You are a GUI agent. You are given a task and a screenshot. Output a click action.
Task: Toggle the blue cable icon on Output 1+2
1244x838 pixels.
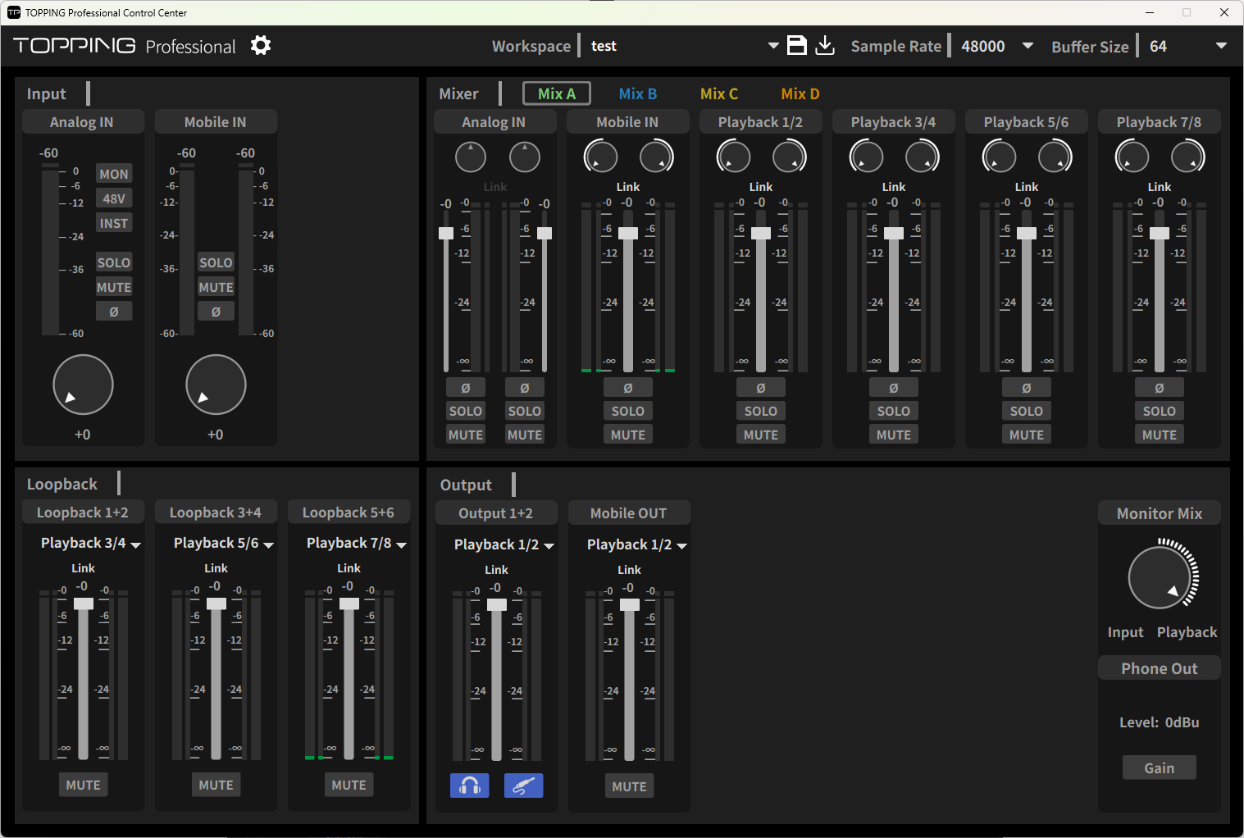524,786
